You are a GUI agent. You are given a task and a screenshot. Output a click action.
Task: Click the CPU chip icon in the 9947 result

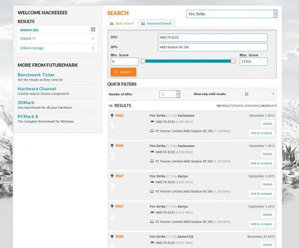pyautogui.click(x=152, y=182)
